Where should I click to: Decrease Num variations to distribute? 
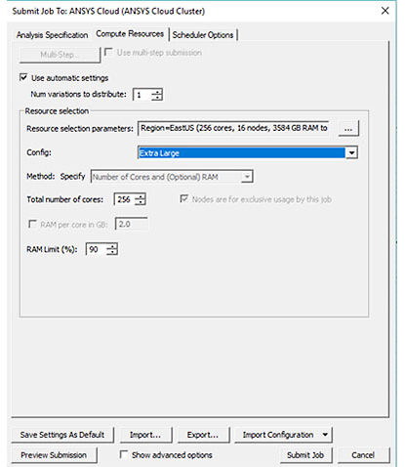click(x=157, y=98)
